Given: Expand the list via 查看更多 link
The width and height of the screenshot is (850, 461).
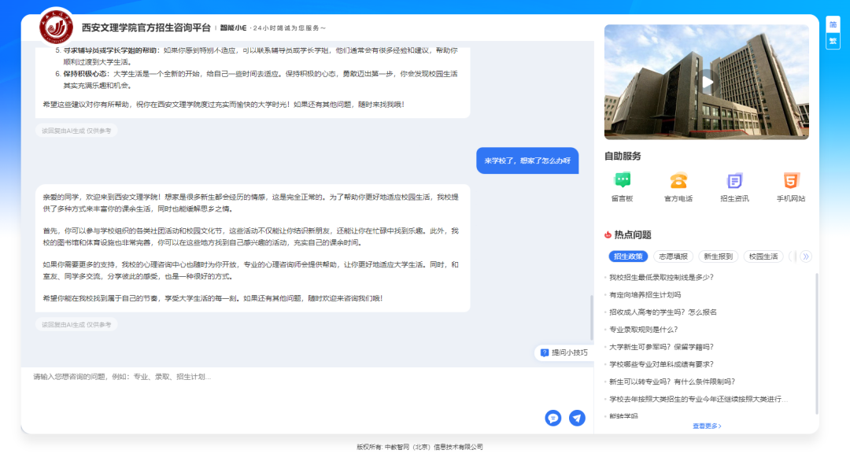Looking at the screenshot, I should 707,426.
